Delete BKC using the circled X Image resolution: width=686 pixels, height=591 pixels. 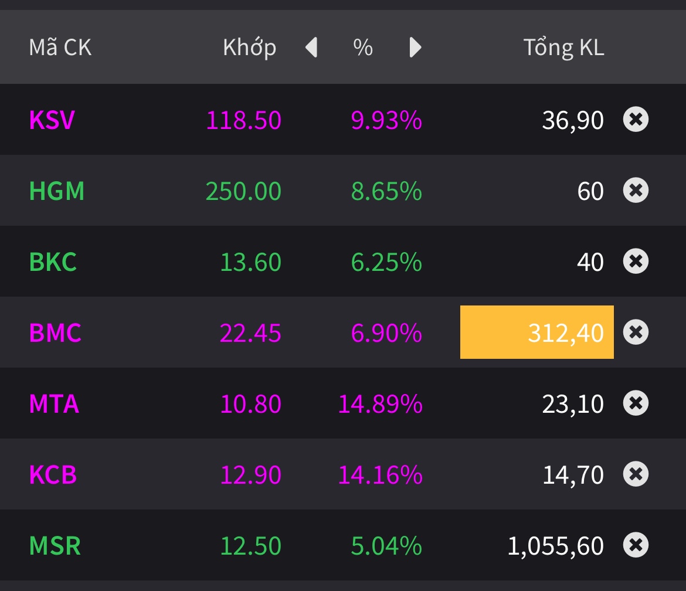636,261
